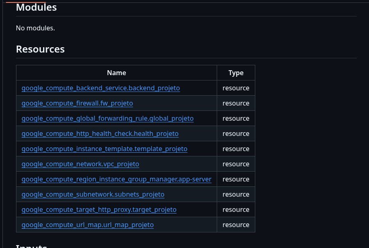Viewport: 369px width, 248px height.
Task: Click the Modules section heading
Action: click(36, 7)
